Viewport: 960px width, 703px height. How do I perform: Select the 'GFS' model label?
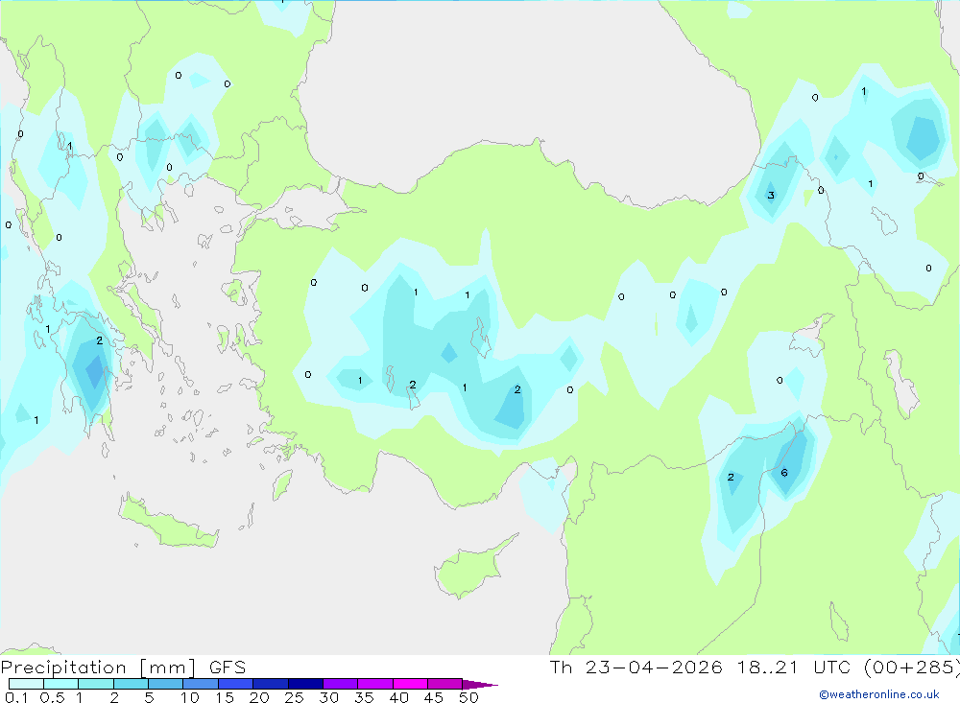pyautogui.click(x=228, y=667)
